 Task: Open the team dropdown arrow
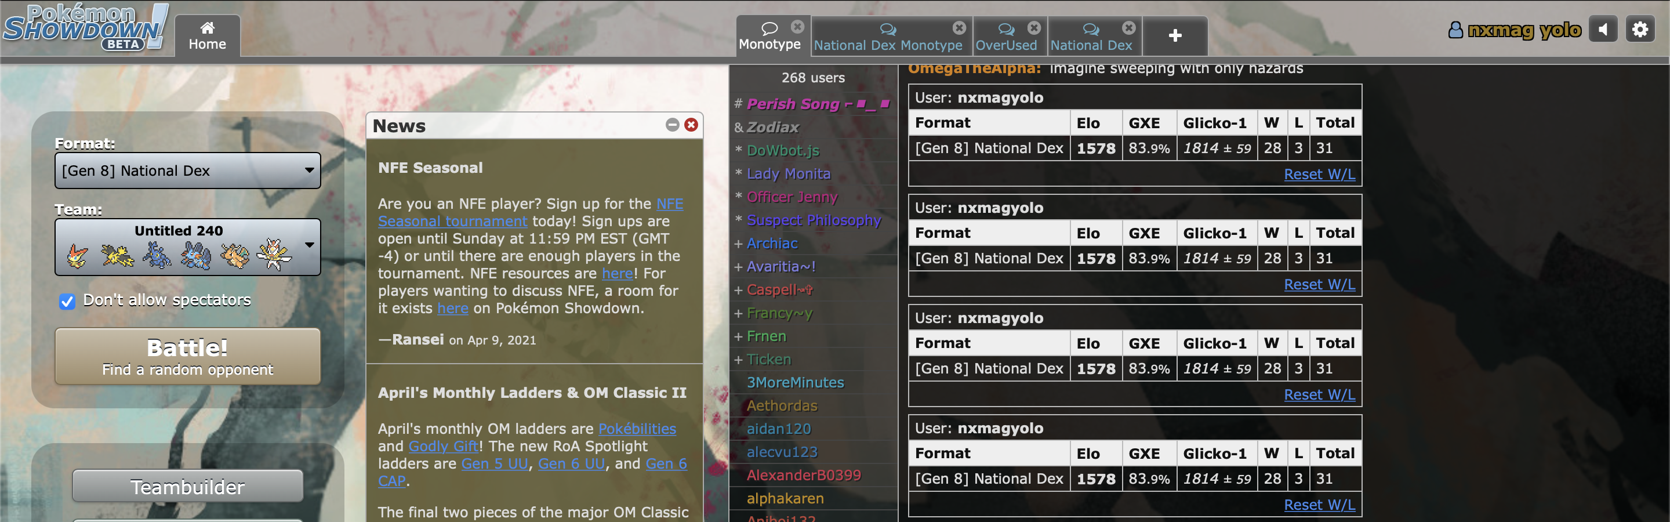(x=308, y=246)
